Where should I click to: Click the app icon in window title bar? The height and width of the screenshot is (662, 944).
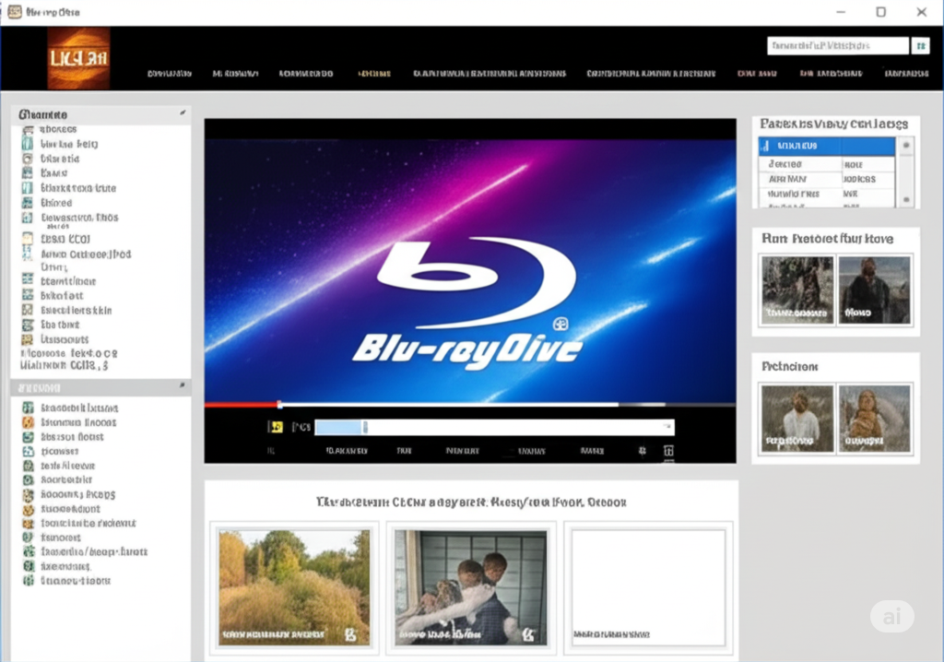pyautogui.click(x=15, y=12)
